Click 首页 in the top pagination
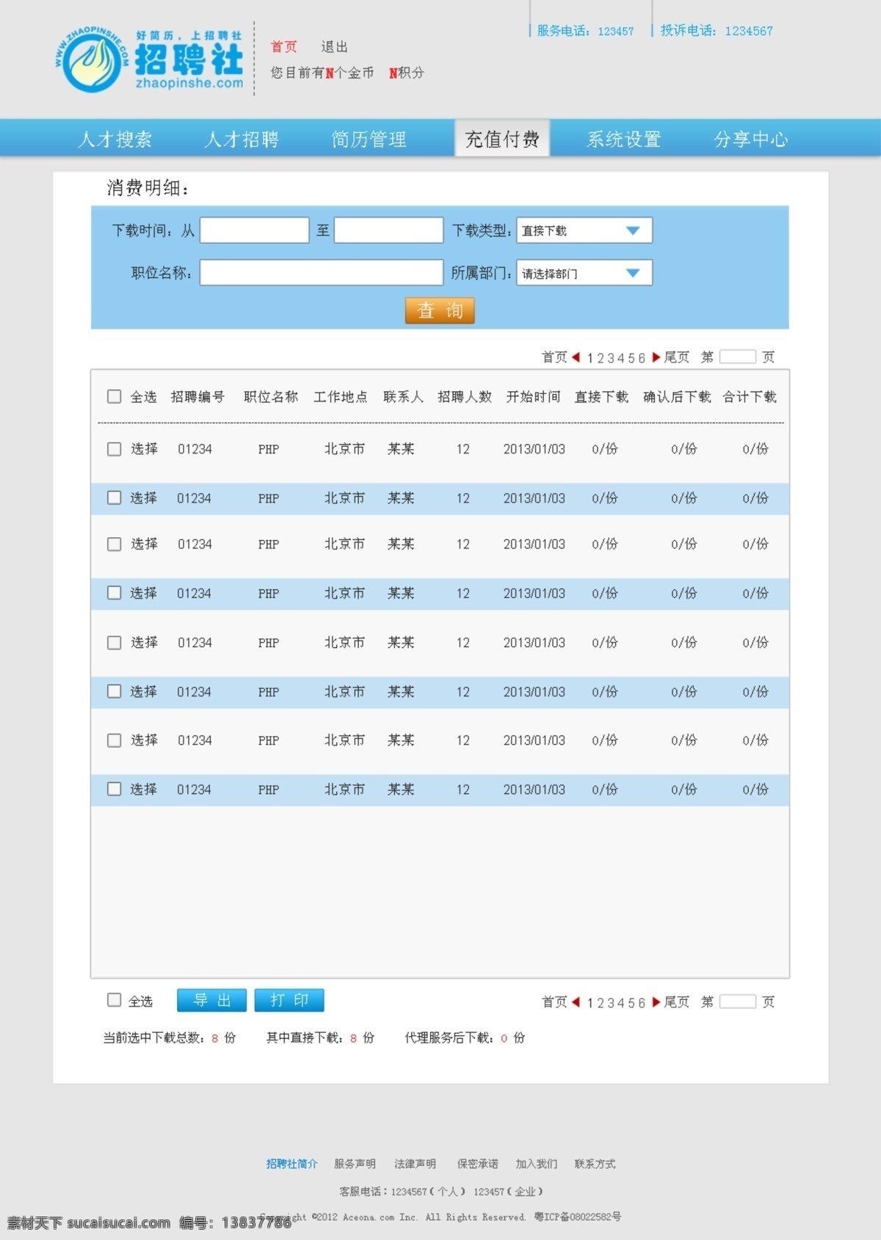 pos(554,357)
